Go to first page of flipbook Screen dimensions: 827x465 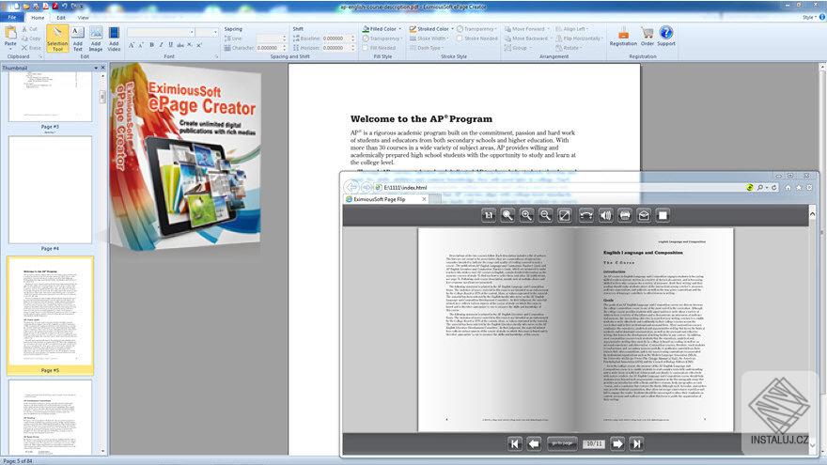[x=515, y=444]
